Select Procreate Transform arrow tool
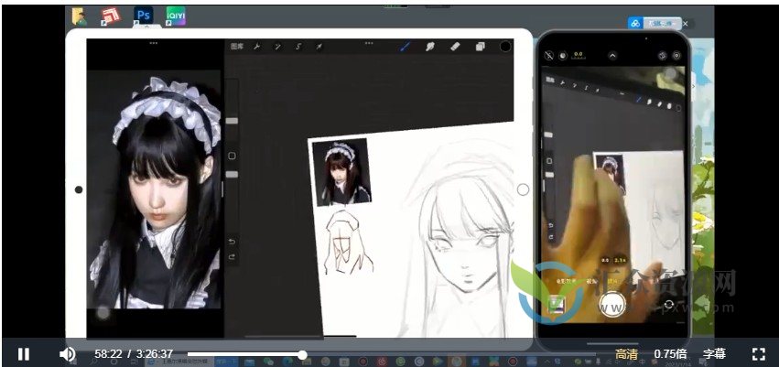The image size is (779, 367). pyautogui.click(x=319, y=47)
